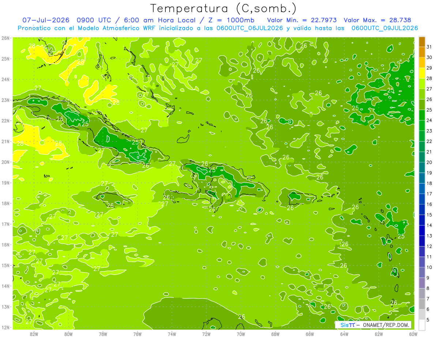439x339 pixels.
Task: Click the colorbar tick label 31
Action: [429, 47]
